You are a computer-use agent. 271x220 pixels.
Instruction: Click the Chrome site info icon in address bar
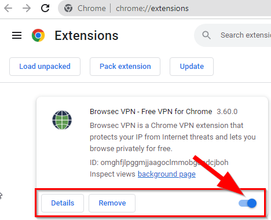click(x=68, y=8)
